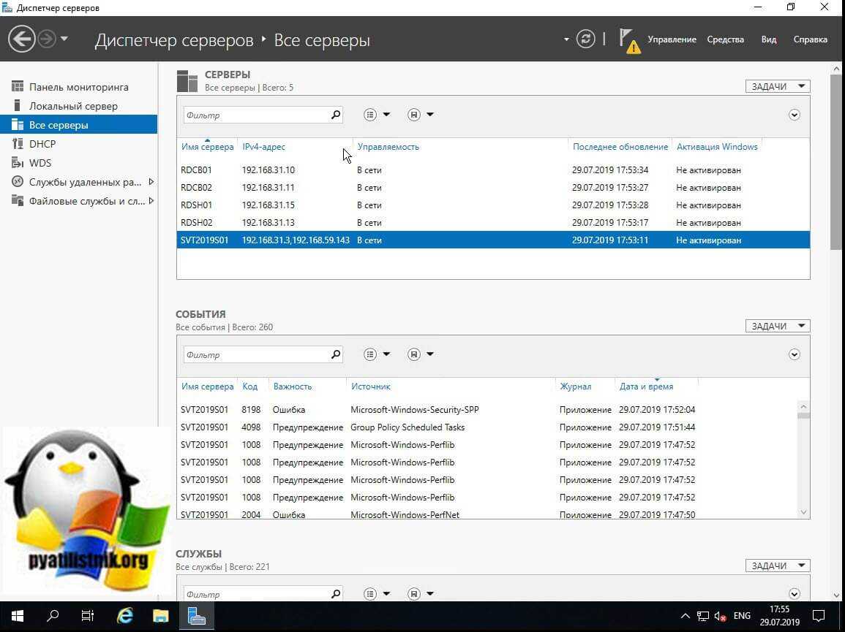Click search magnifier in servers filter
This screenshot has height=632, width=845.
[x=336, y=115]
